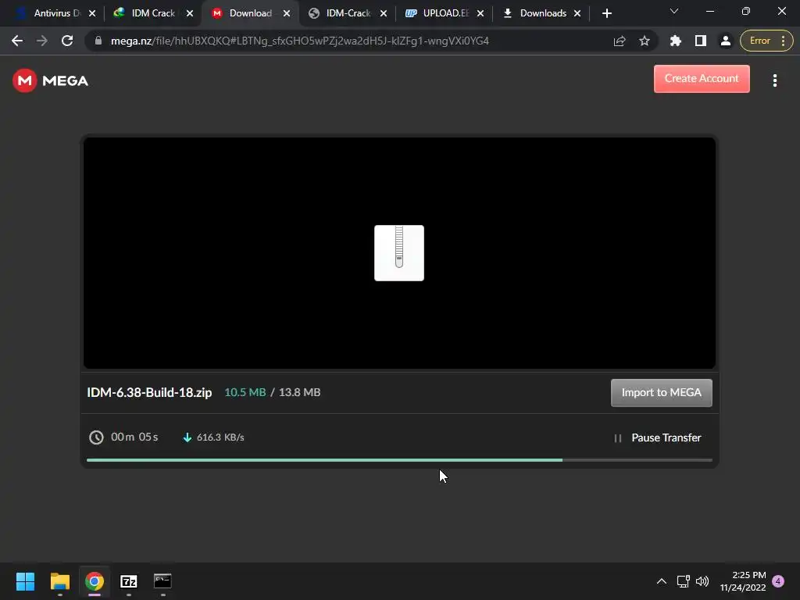Close the UPLOAD.EE tab
This screenshot has height=600, width=800.
click(480, 13)
